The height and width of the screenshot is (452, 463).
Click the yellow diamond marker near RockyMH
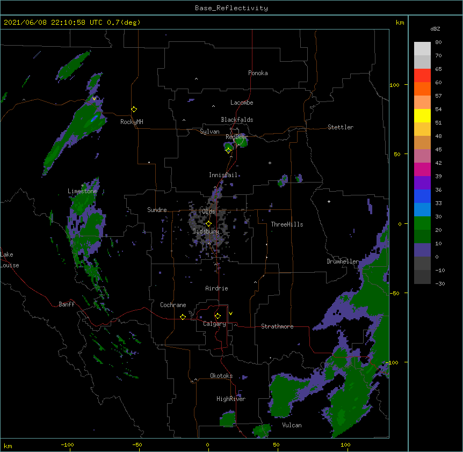tap(134, 110)
